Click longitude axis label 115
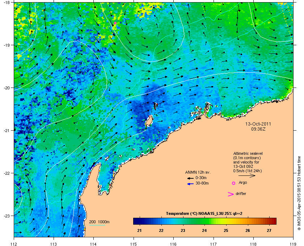This screenshot has width=304, height=246. [134, 244]
